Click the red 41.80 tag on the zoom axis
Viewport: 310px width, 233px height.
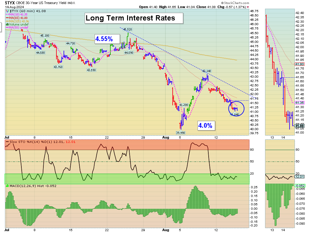click(299, 64)
